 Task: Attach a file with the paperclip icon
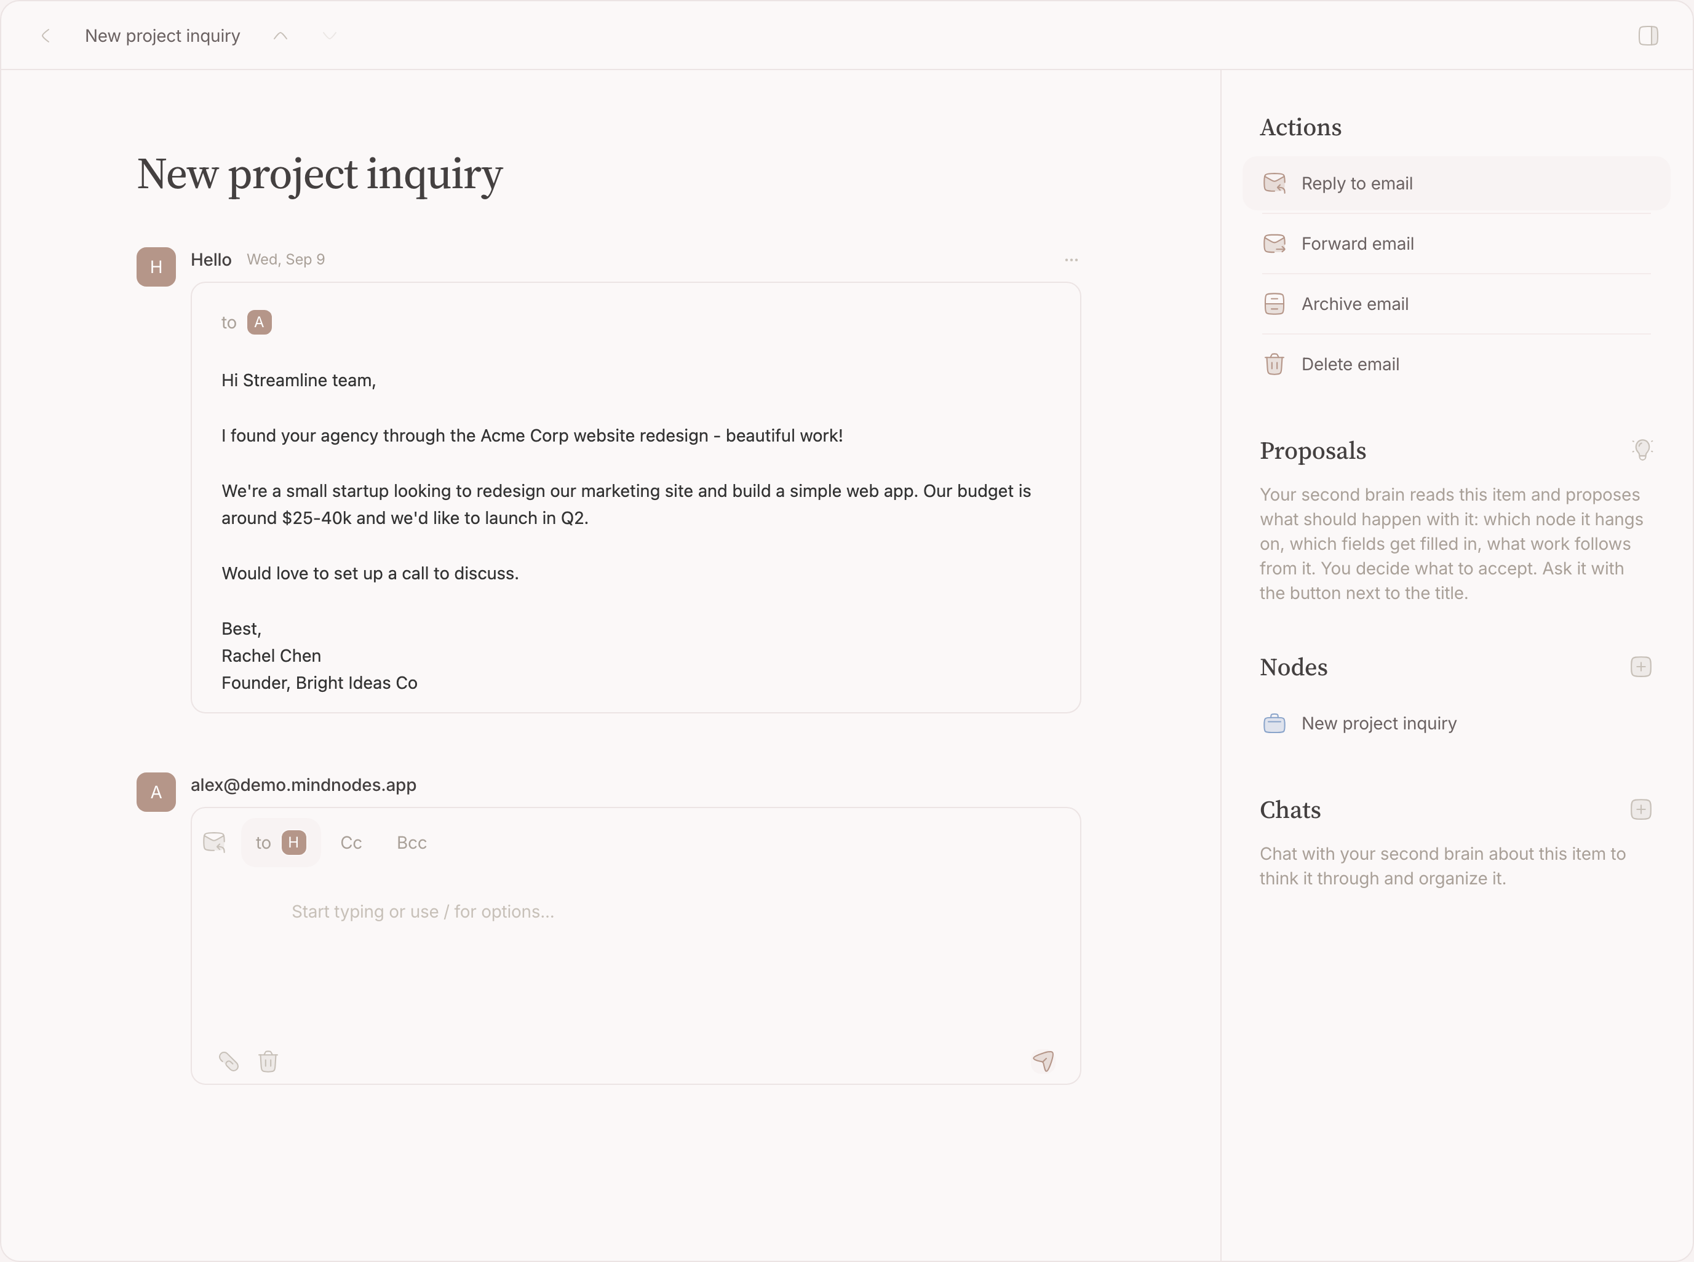(228, 1062)
